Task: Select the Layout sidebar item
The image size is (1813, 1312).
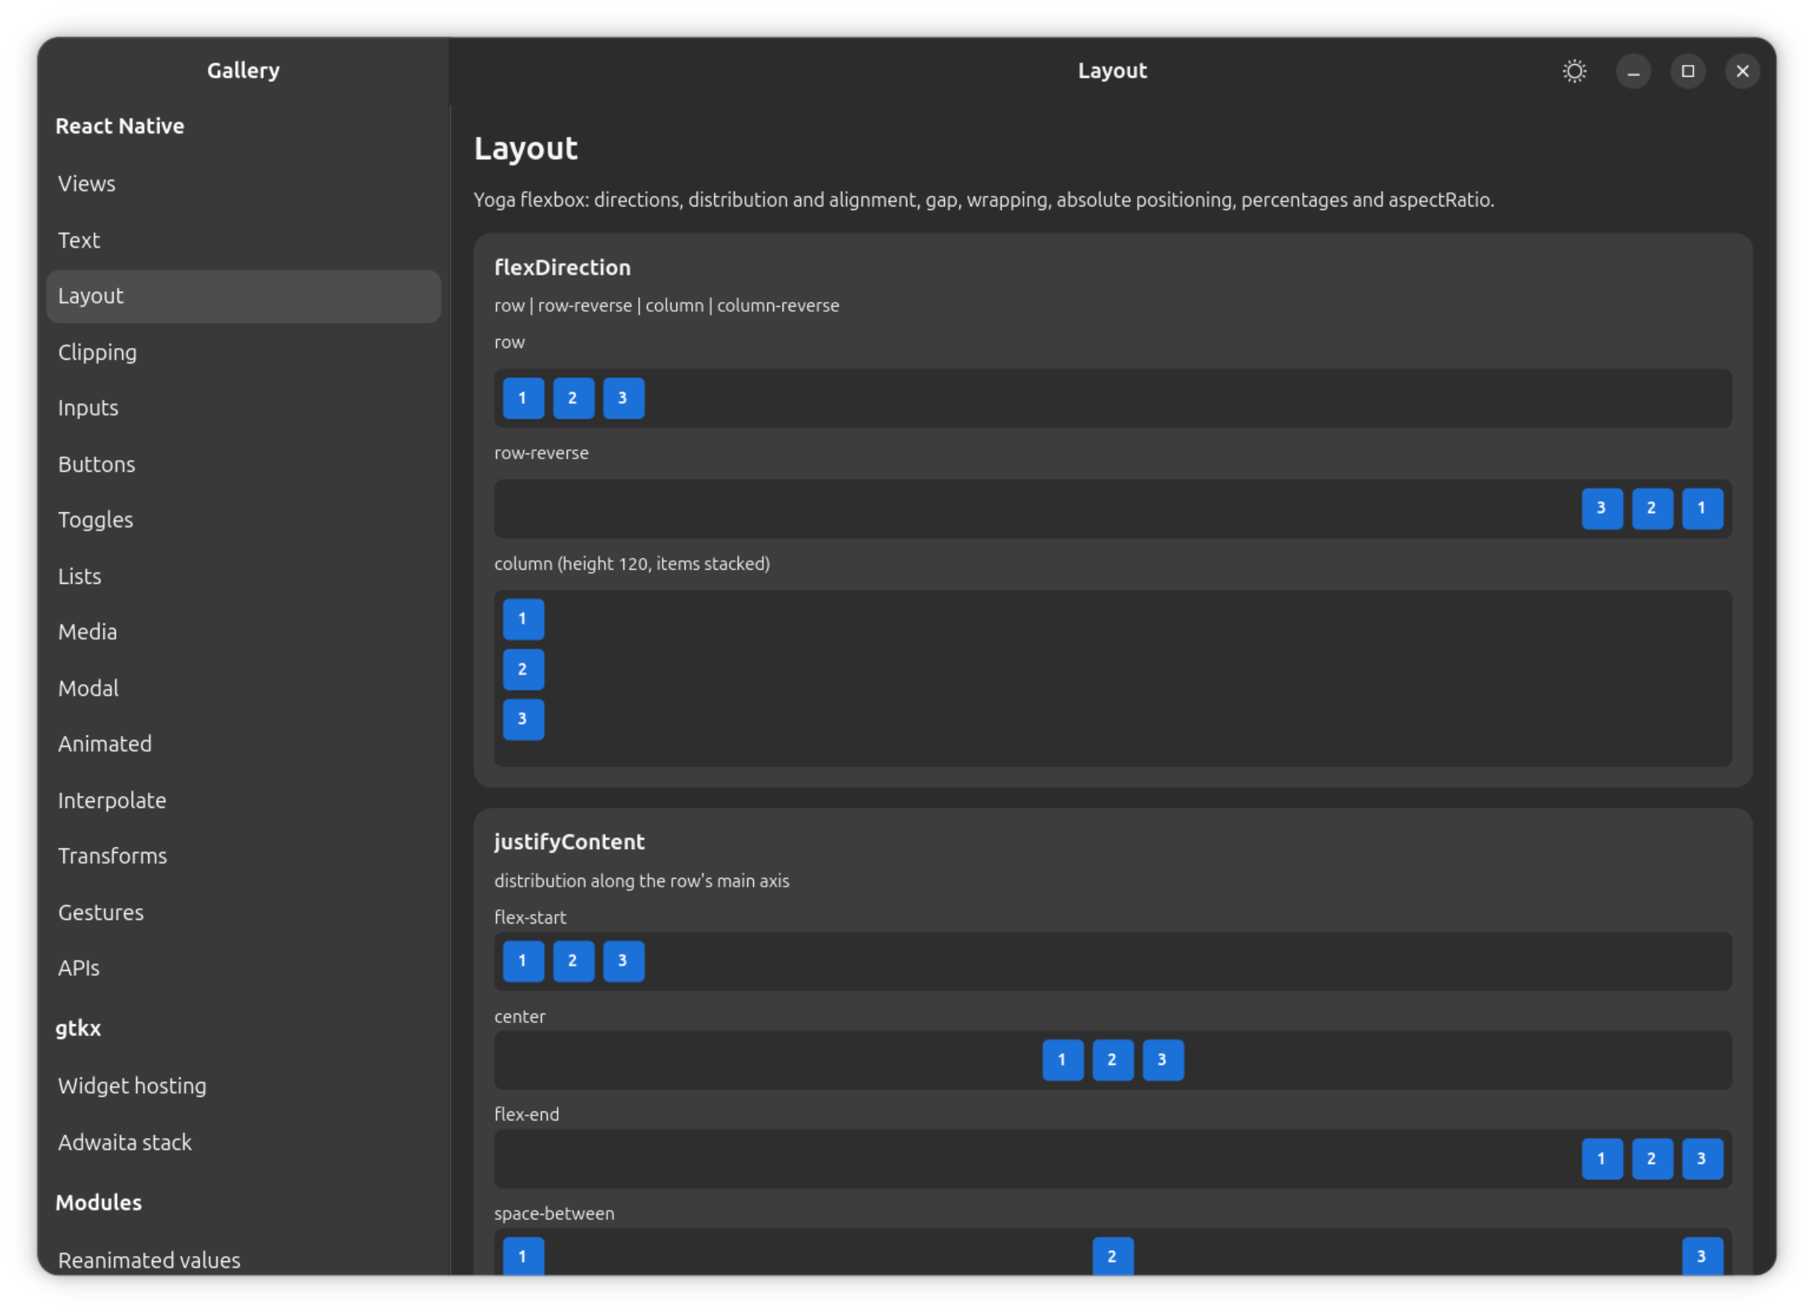Action: [x=244, y=296]
